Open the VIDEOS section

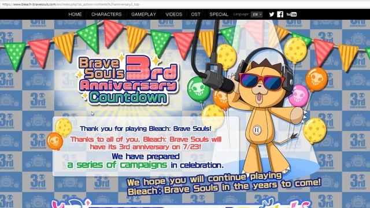174,14
